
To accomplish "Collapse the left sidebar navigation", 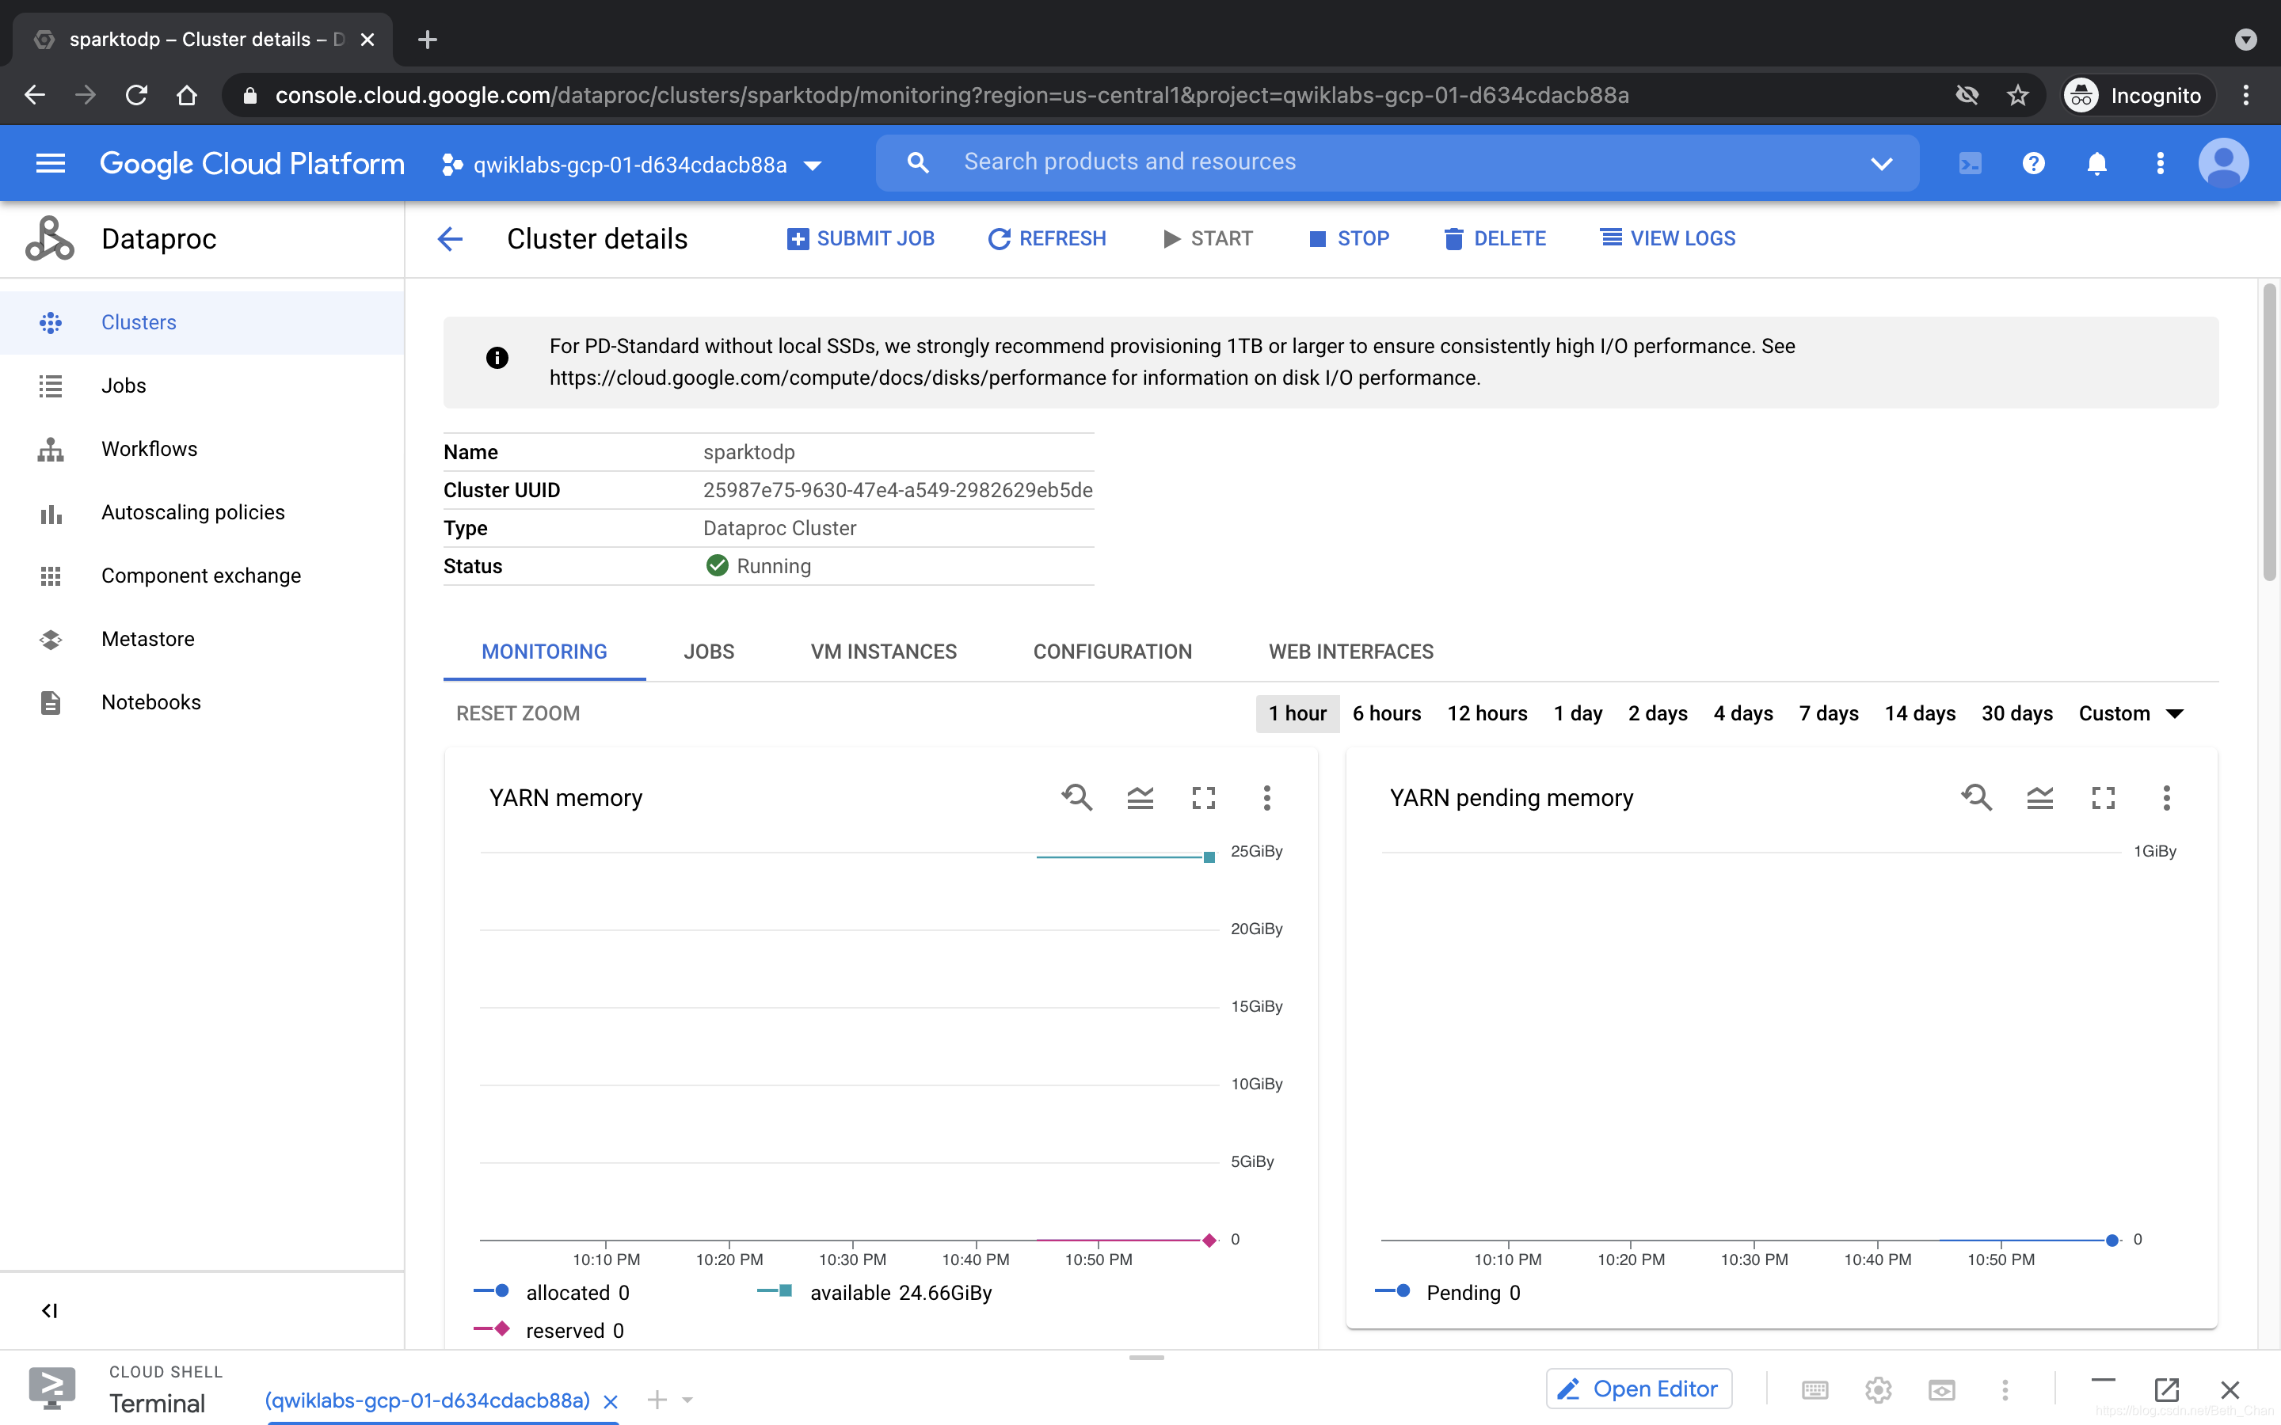I will [x=49, y=1311].
